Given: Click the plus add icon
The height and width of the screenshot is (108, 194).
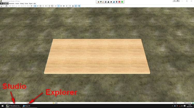Looking at the screenshot, I should (x=46, y=6).
